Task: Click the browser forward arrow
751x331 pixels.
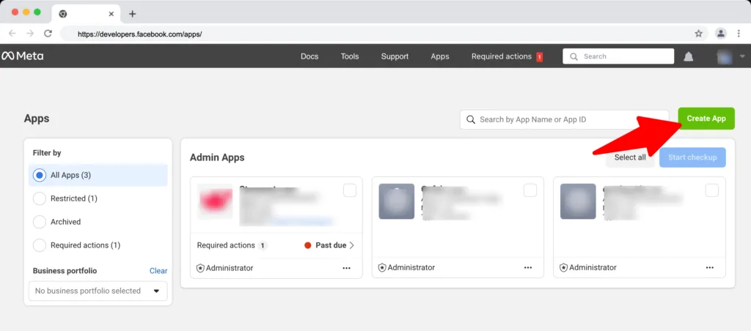Action: 30,34
